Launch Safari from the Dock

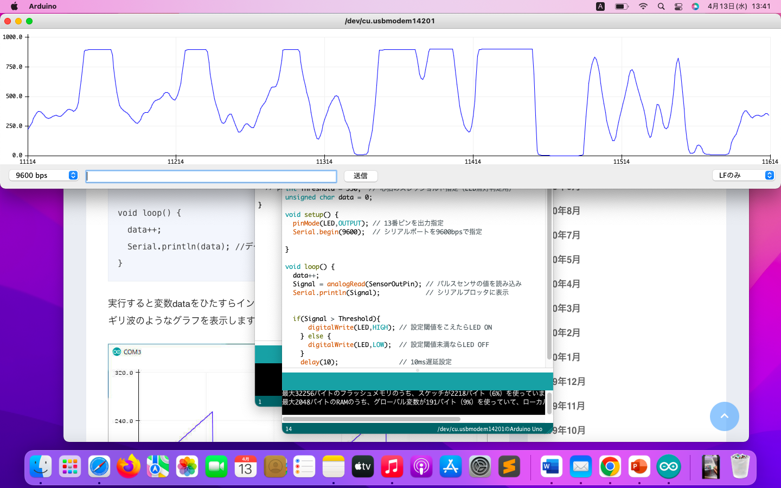99,466
